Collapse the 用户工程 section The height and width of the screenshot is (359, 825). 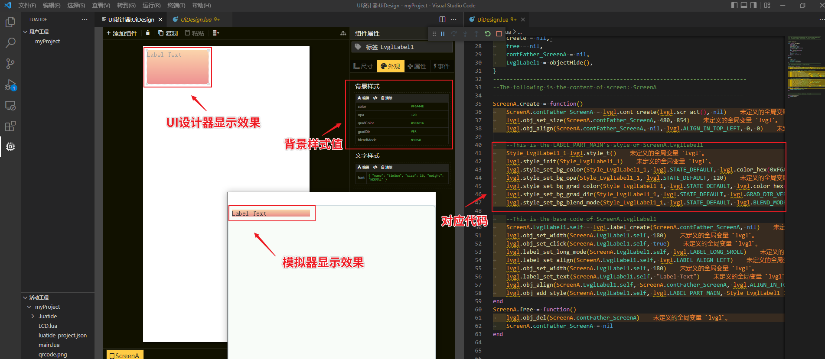25,32
